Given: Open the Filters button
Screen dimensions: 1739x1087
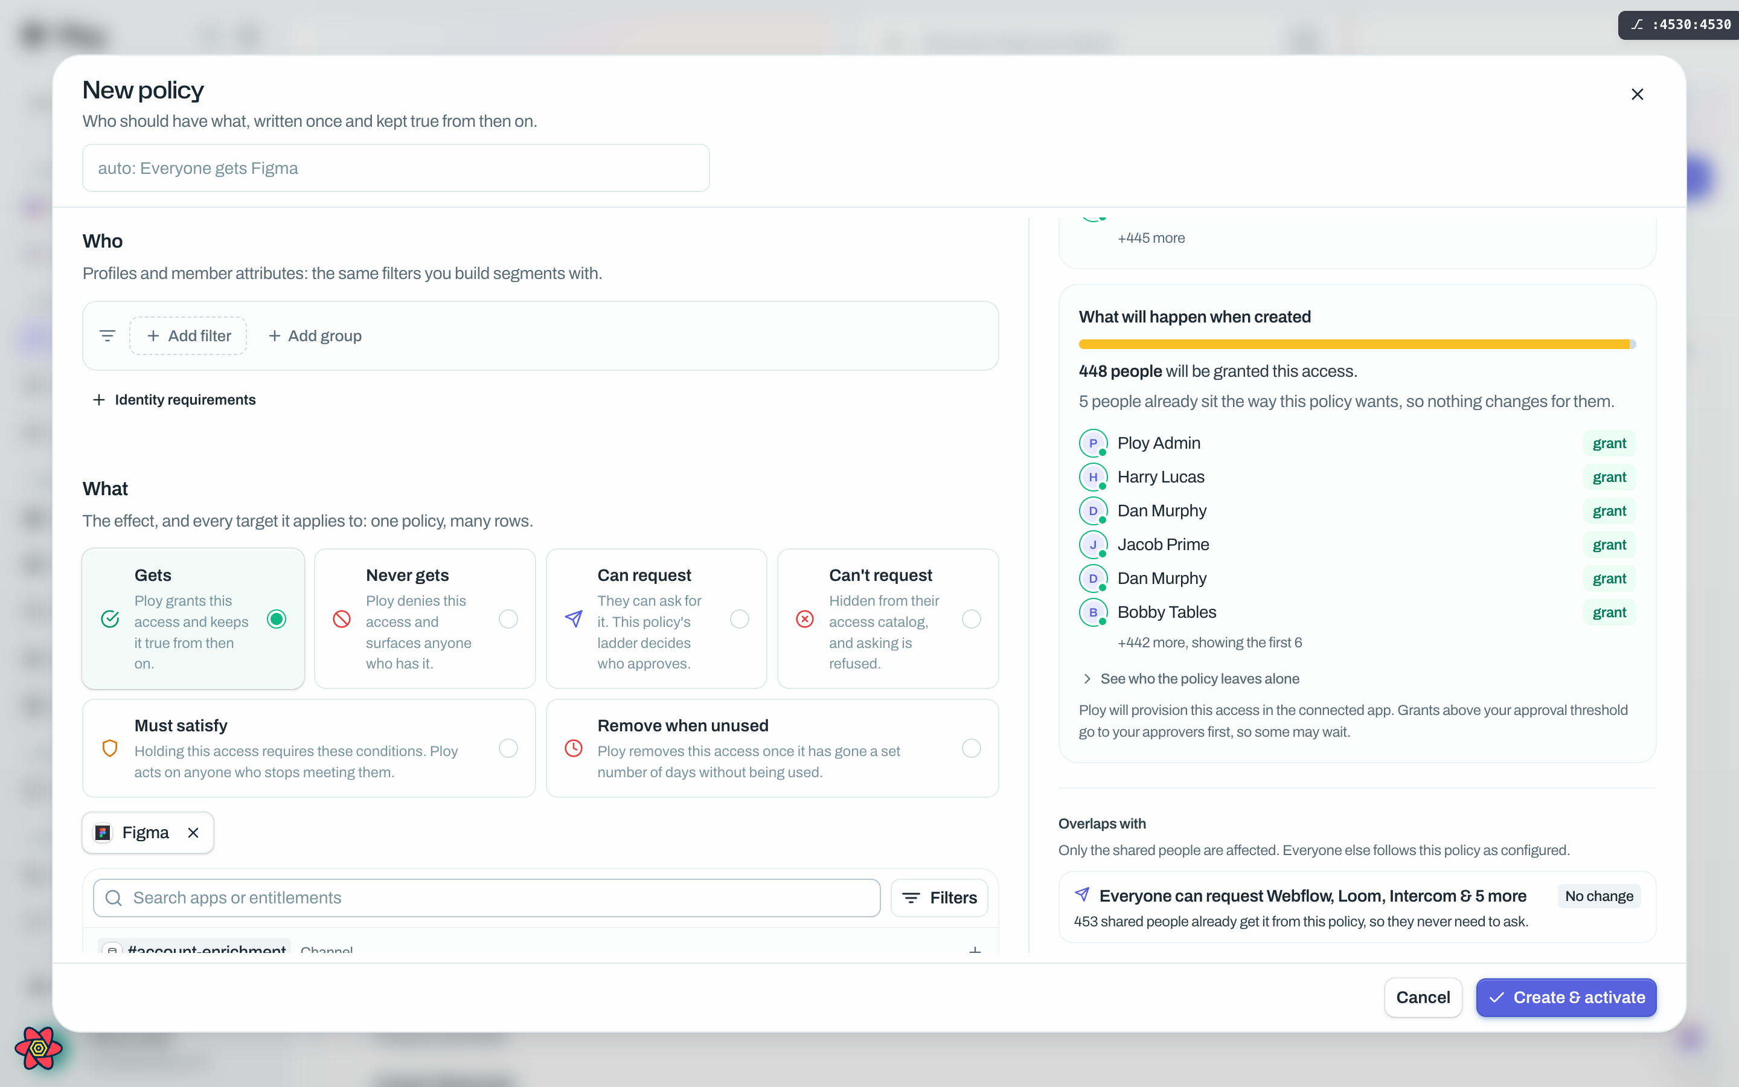Looking at the screenshot, I should click(939, 898).
